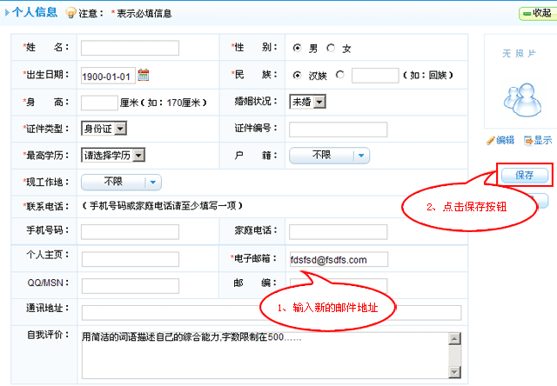Expand the 最高学历 education dropdown

[112, 156]
